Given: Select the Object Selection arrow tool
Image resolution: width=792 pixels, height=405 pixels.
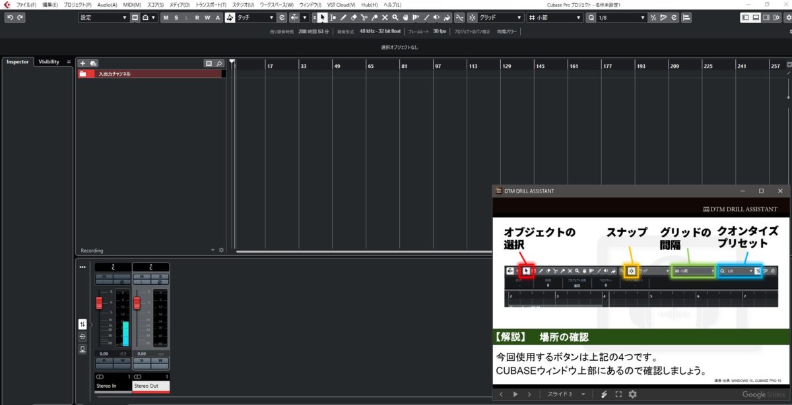Looking at the screenshot, I should [x=322, y=18].
